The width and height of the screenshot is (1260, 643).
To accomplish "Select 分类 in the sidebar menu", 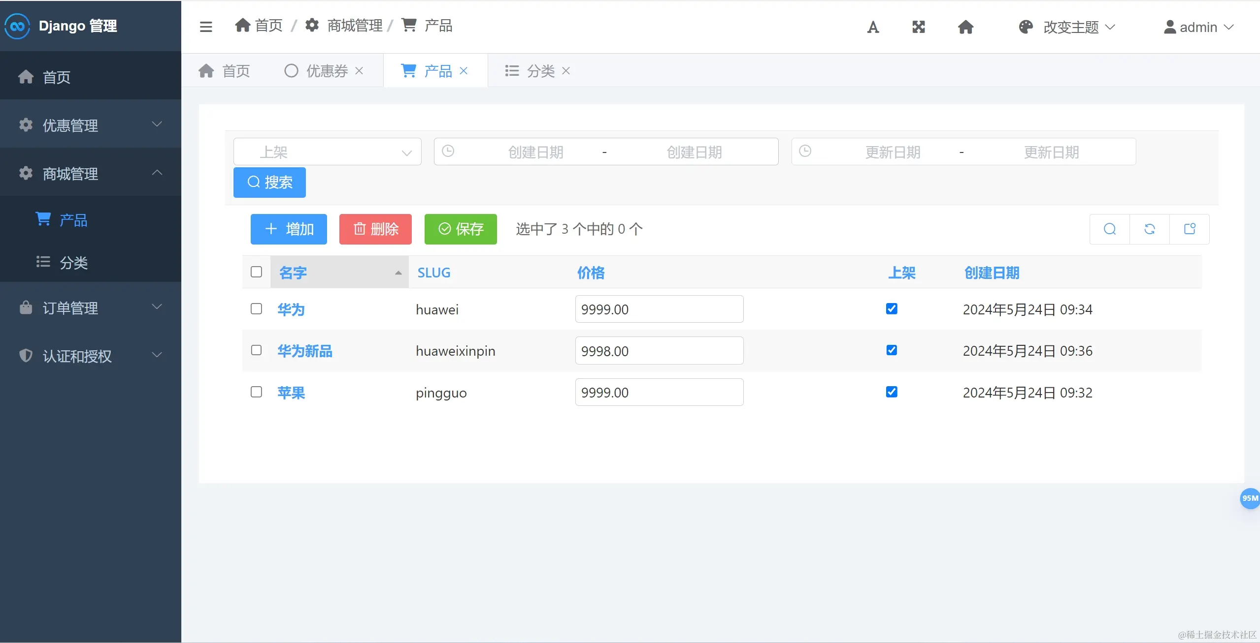I will coord(73,263).
